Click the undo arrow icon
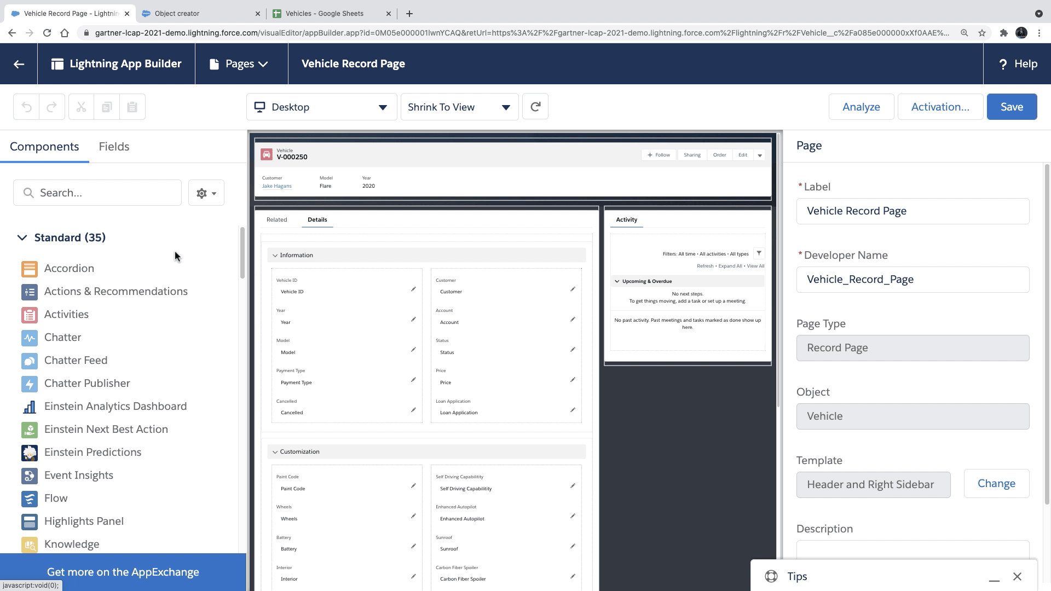Image resolution: width=1051 pixels, height=591 pixels. [26, 107]
